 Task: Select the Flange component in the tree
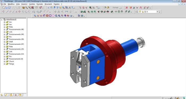tap(11, 64)
